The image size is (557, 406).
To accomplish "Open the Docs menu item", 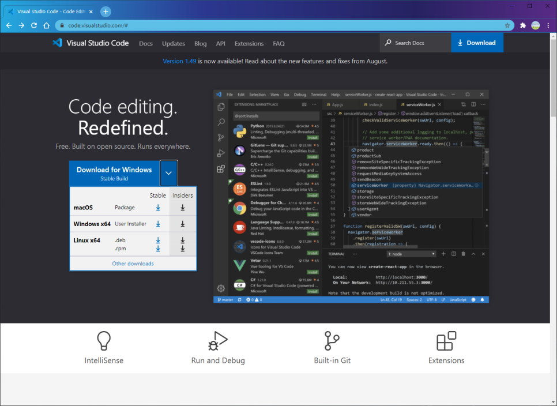I will 146,43.
